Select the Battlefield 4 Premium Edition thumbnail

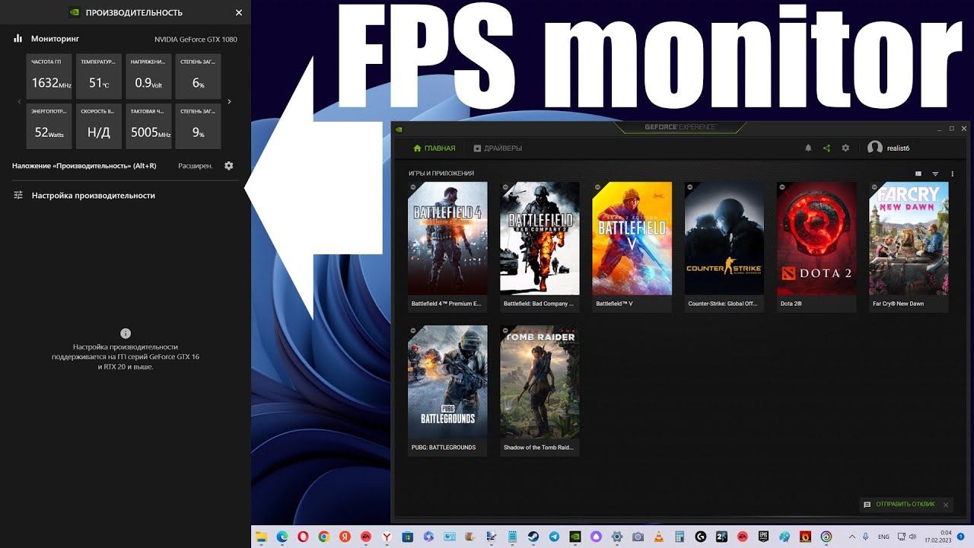coord(447,238)
